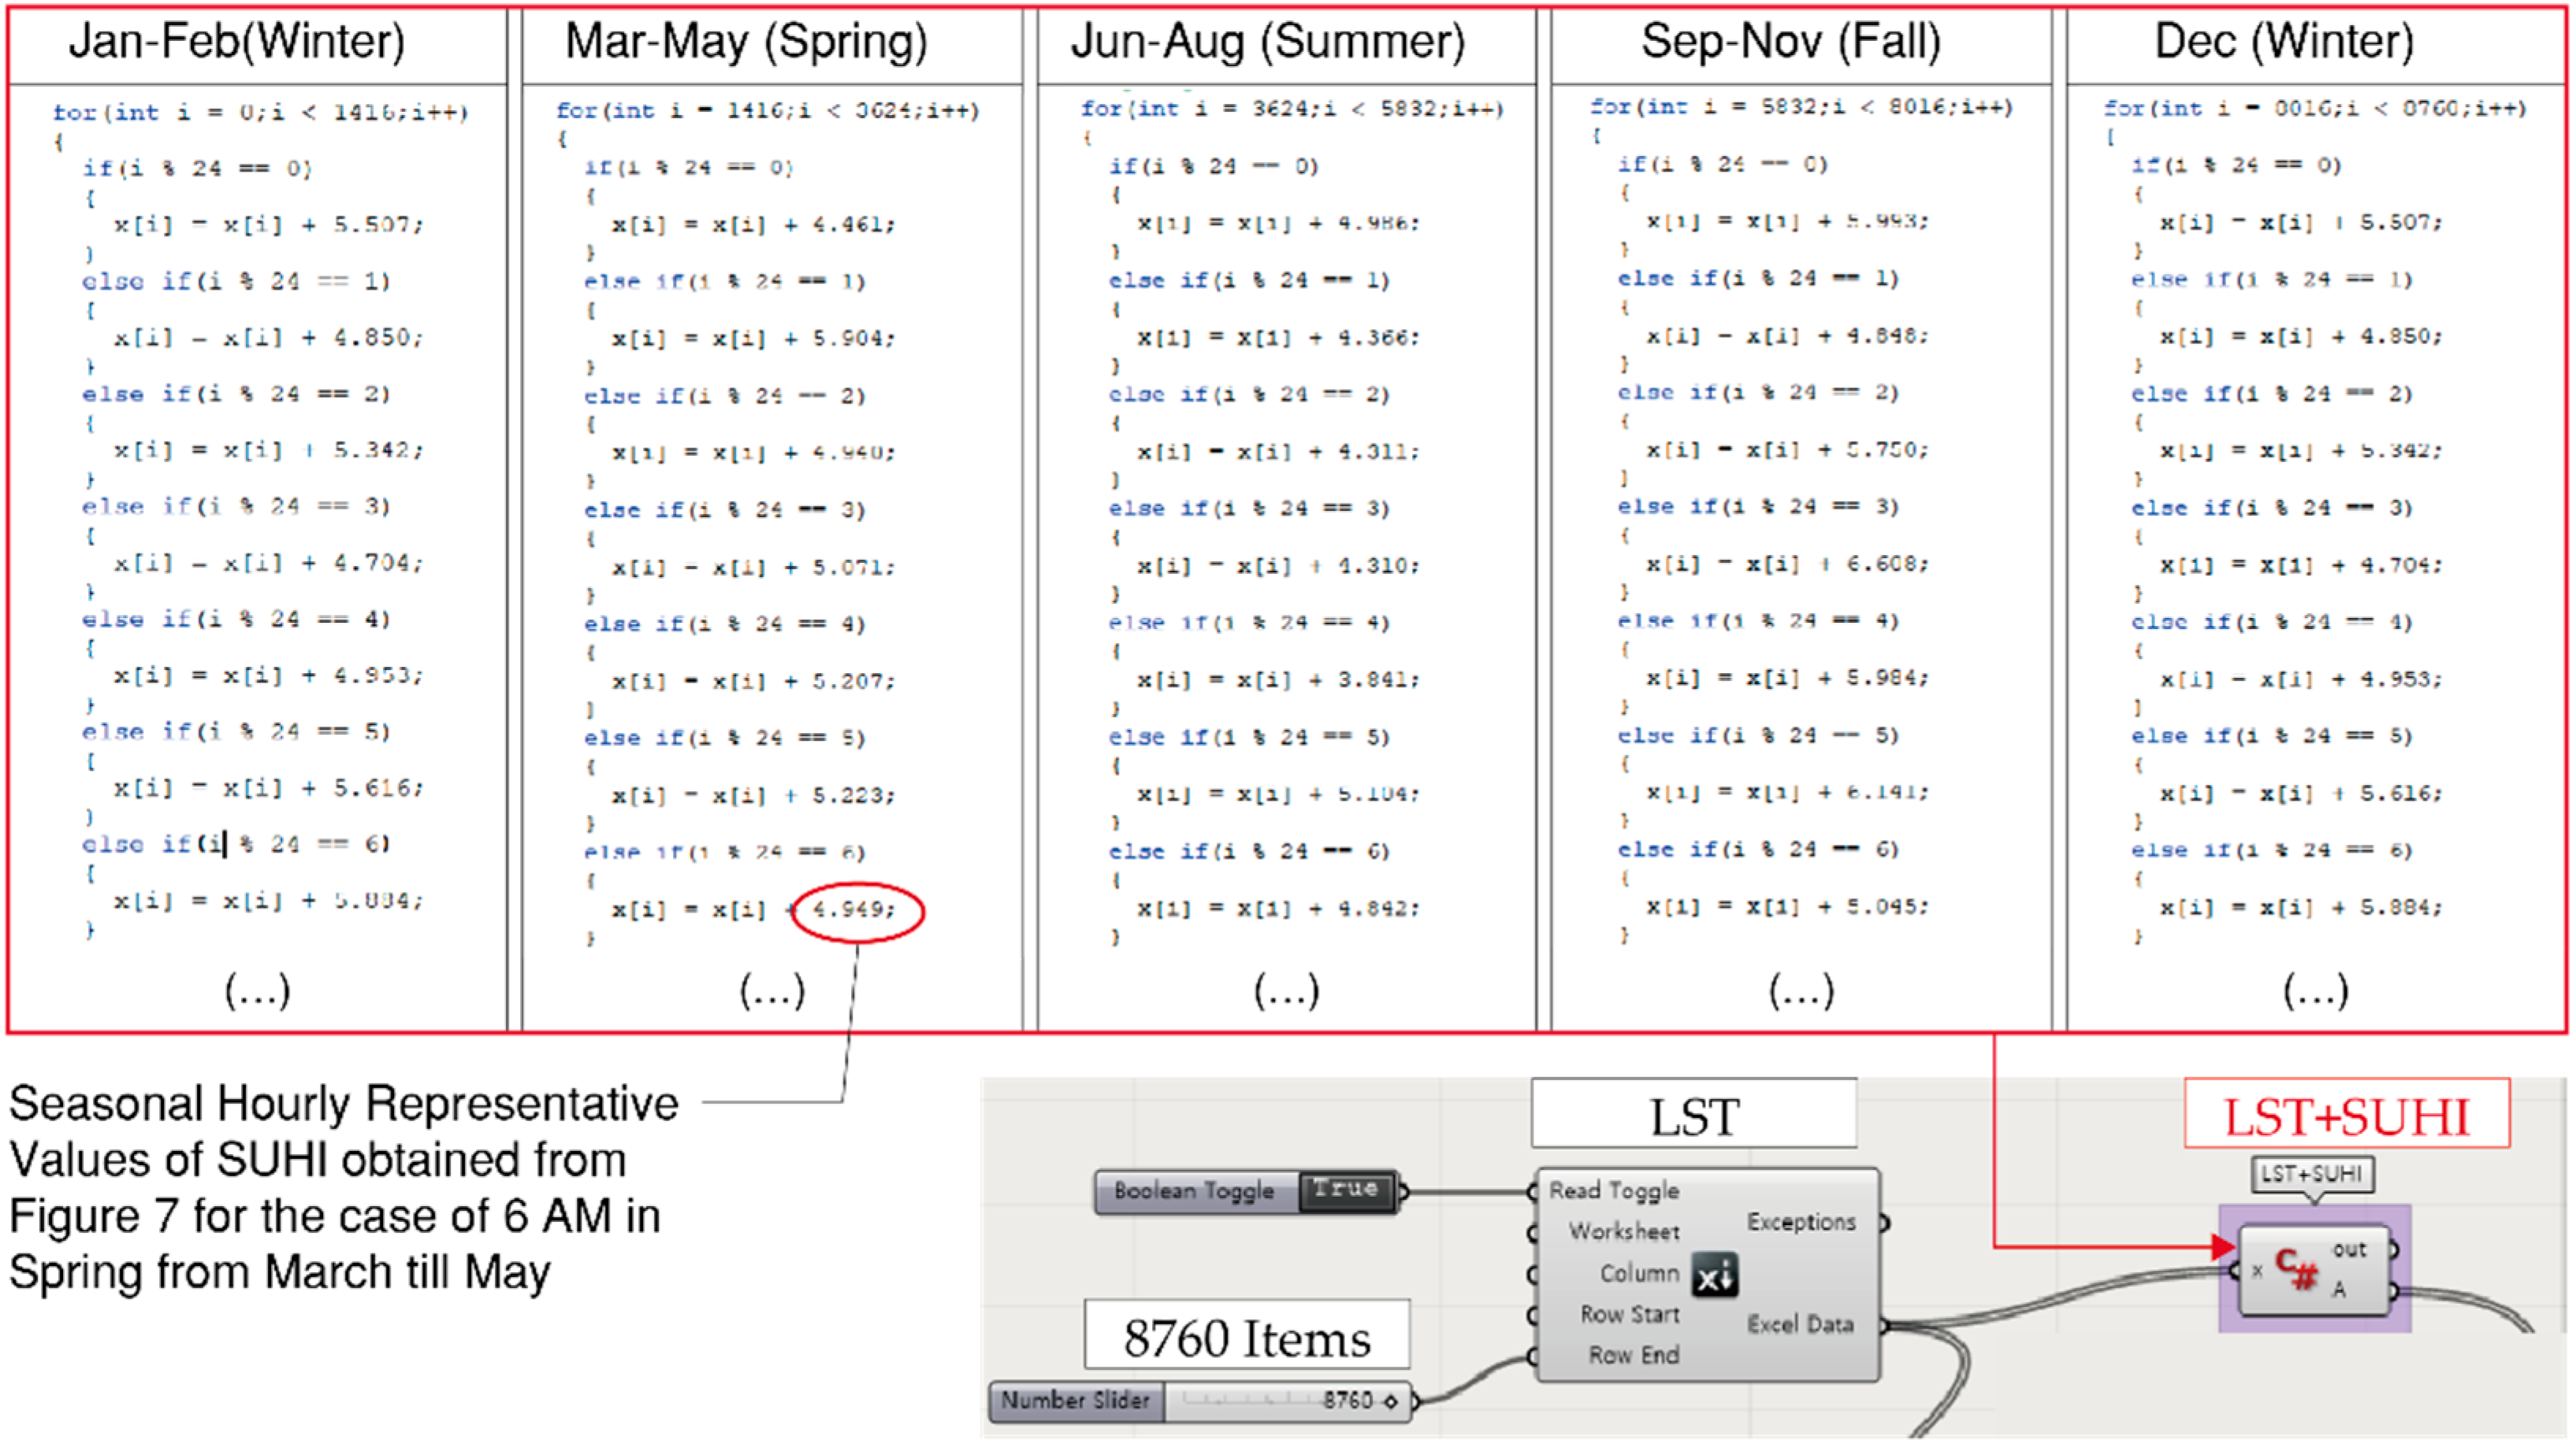The height and width of the screenshot is (1451, 2576).
Task: Click the A output of C# component
Action: pos(2339,1290)
